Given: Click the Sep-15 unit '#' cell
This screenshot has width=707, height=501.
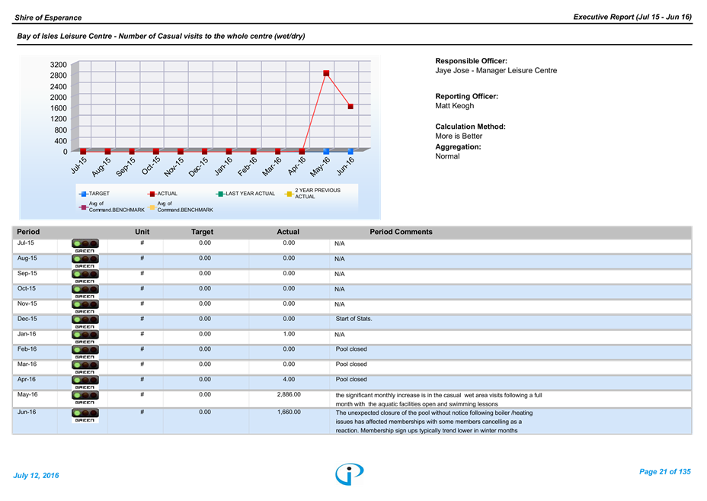Looking at the screenshot, I should tap(142, 273).
